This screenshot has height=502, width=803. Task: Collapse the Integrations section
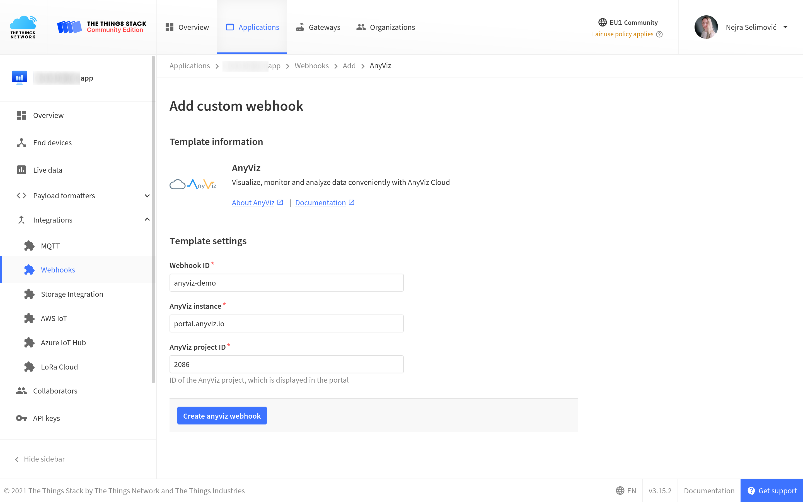(x=146, y=220)
